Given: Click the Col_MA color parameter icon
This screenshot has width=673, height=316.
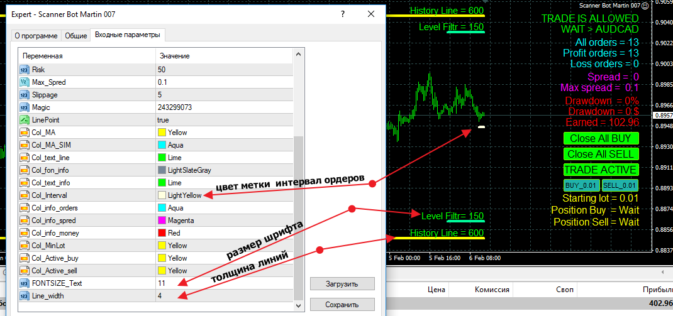Looking at the screenshot, I should pyautogui.click(x=25, y=133).
